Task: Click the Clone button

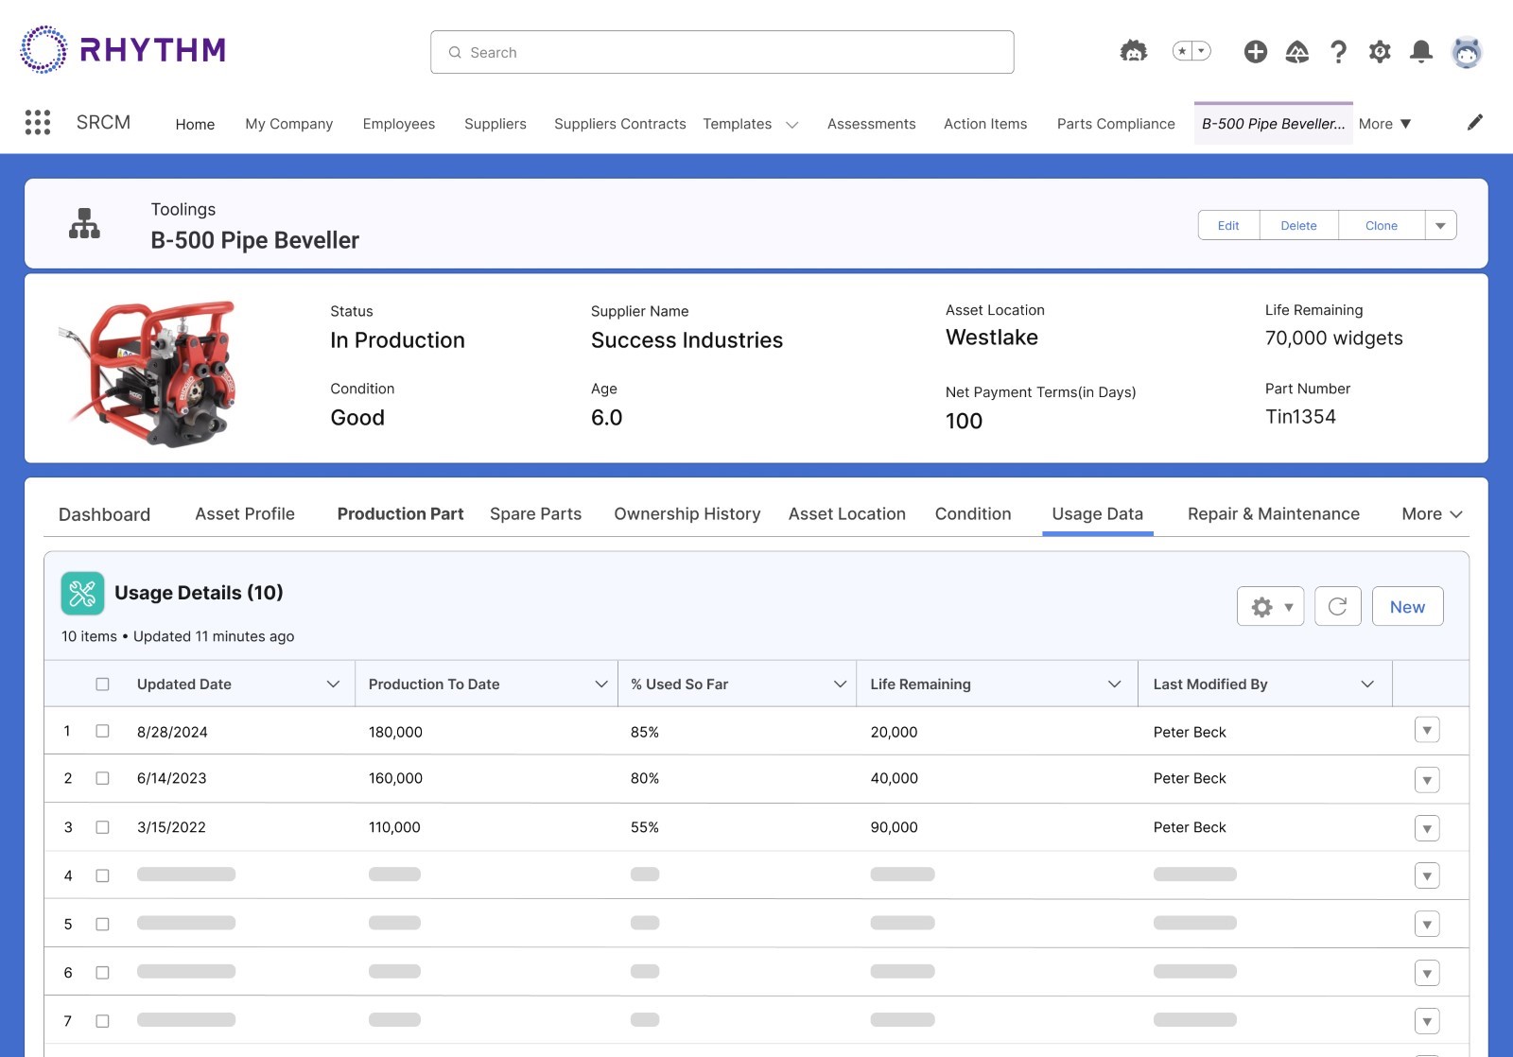Action: click(1381, 226)
